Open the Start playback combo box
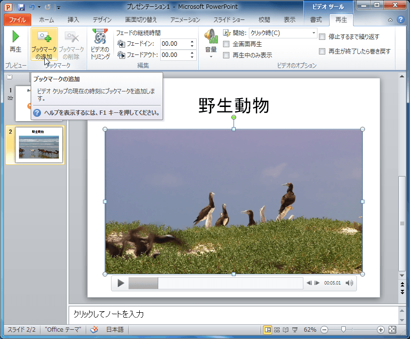Screen dimensions: 410x339 pyautogui.click(x=283, y=33)
